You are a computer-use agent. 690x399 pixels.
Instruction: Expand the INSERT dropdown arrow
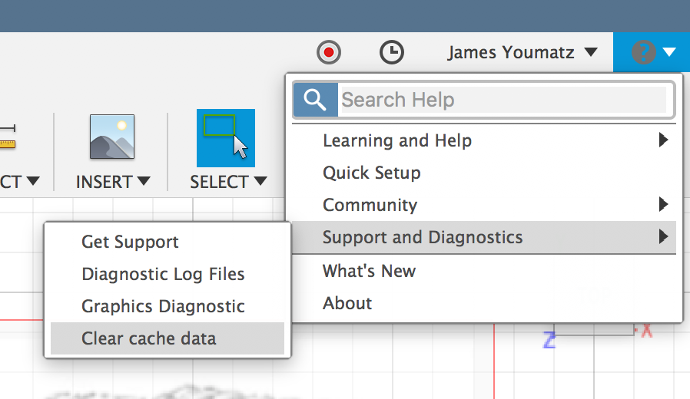tap(143, 182)
